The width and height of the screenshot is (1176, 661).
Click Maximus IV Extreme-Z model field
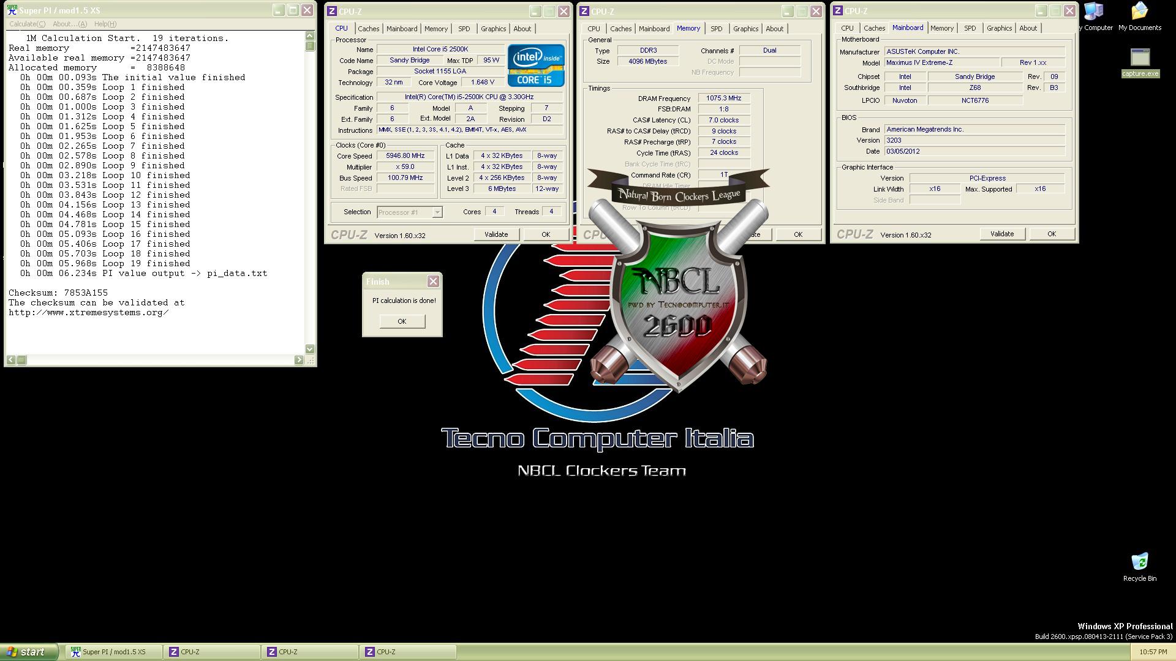point(942,62)
